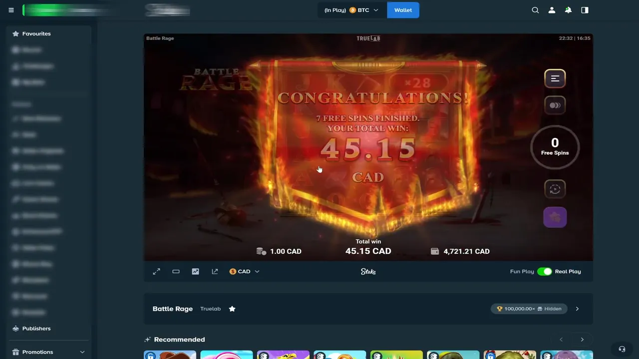
Task: Open the user profile icon
Action: click(x=552, y=10)
